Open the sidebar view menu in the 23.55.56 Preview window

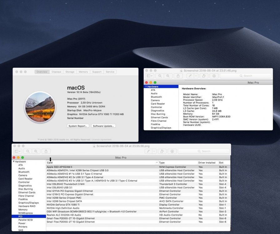tap(17, 151)
